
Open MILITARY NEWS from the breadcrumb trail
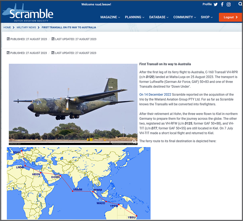26,27
